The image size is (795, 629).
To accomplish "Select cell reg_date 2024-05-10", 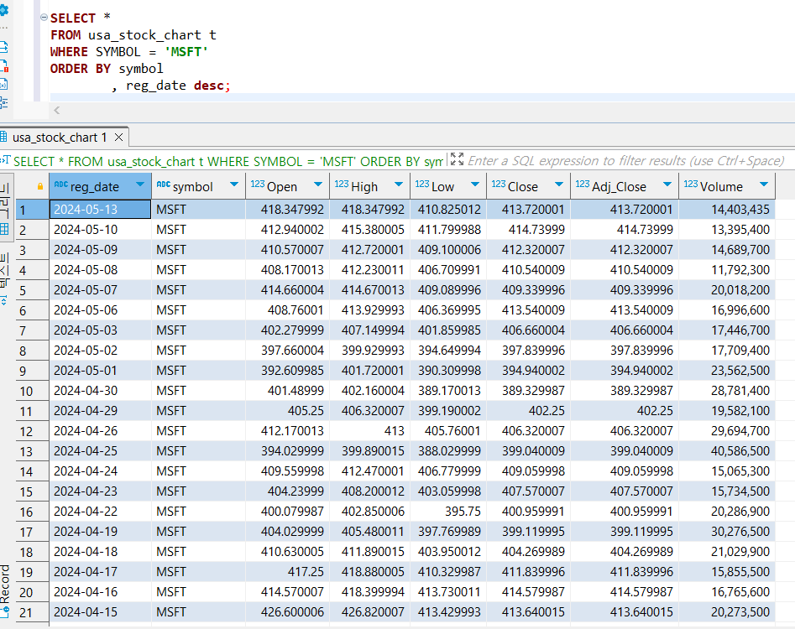I will click(x=101, y=230).
